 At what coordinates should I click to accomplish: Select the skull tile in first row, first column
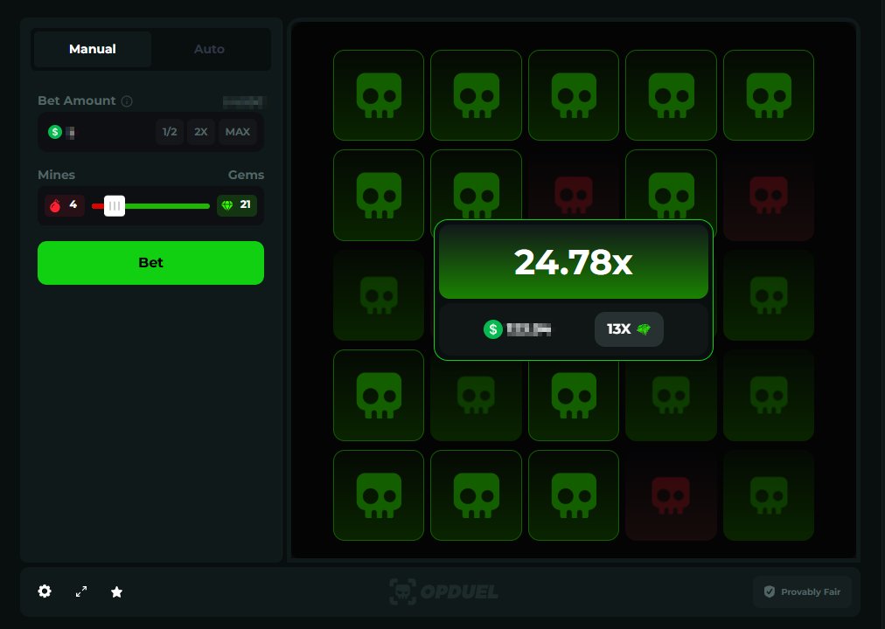coord(379,95)
